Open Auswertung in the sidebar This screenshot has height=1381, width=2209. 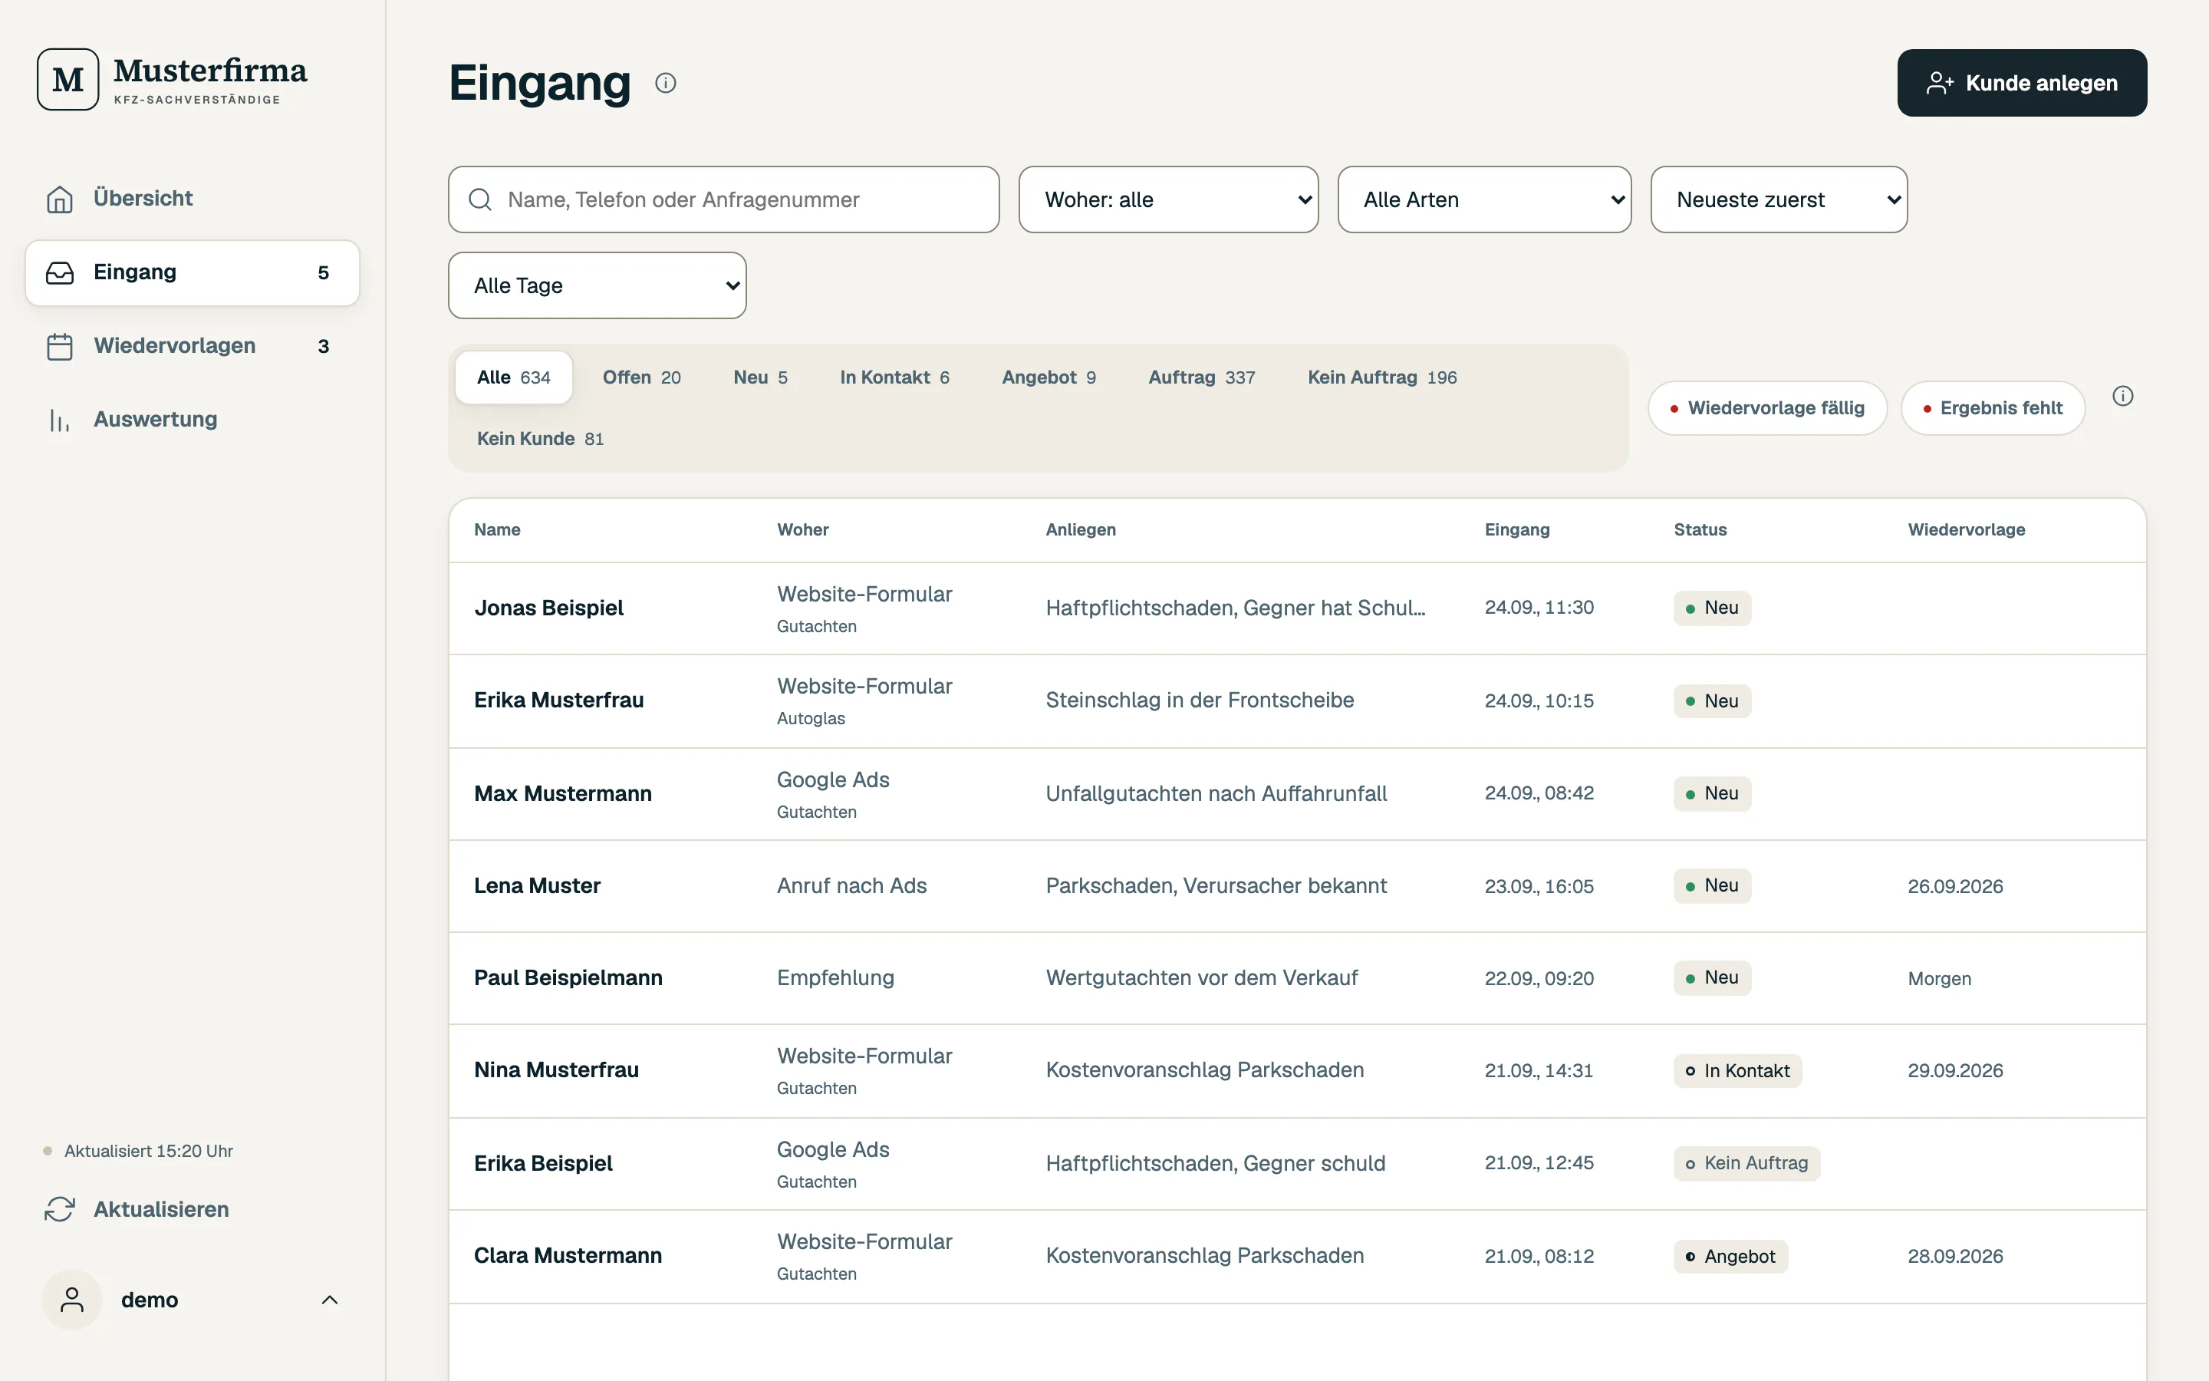(193, 420)
